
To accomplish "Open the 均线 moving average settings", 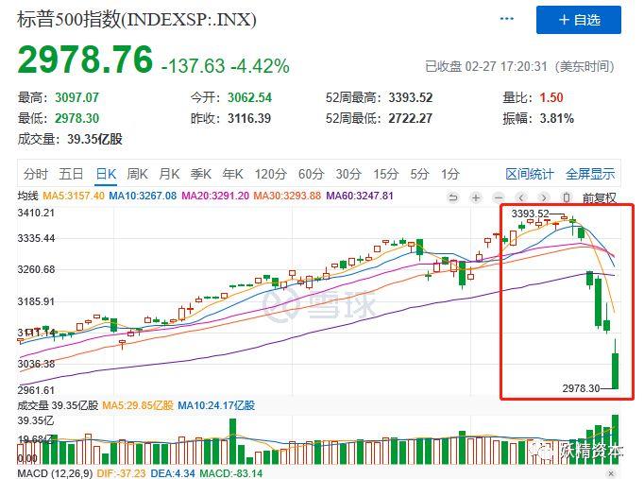I will click(x=28, y=196).
